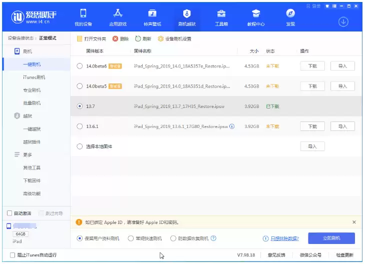
Task: Toggle 自动激活 auto-activate checkbox
Action: tap(10, 213)
